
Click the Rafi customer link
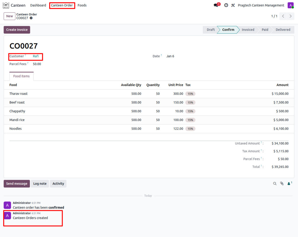point(36,56)
